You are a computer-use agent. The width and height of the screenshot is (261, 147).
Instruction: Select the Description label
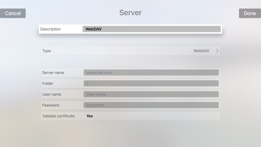pos(50,29)
